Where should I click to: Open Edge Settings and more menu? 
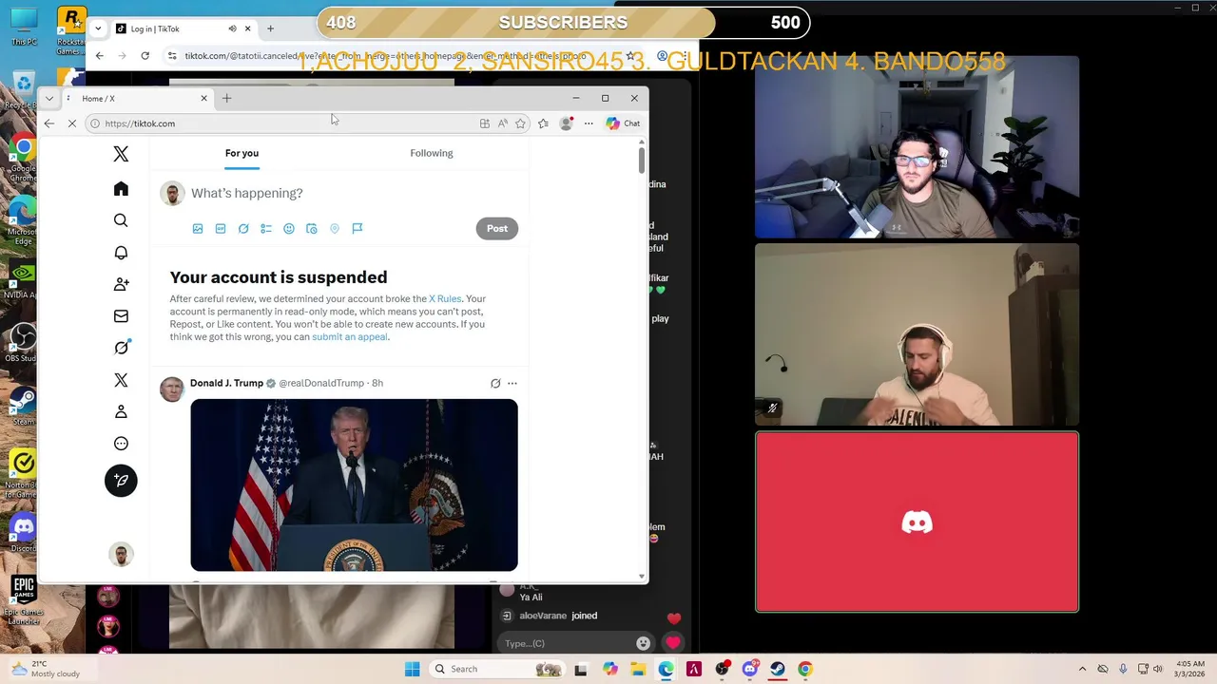(x=589, y=123)
